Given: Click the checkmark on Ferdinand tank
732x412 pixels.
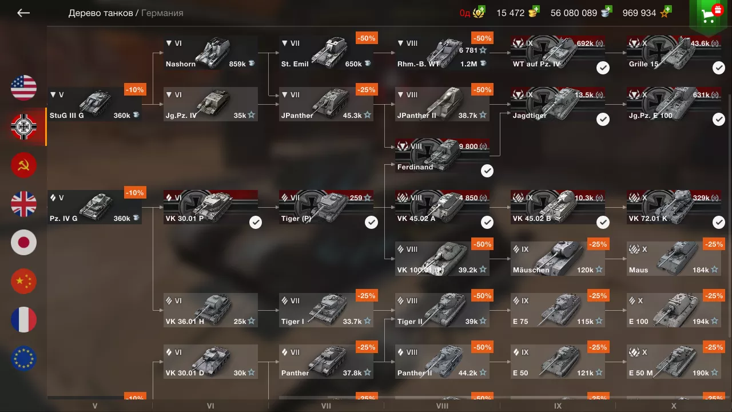Looking at the screenshot, I should pos(487,171).
